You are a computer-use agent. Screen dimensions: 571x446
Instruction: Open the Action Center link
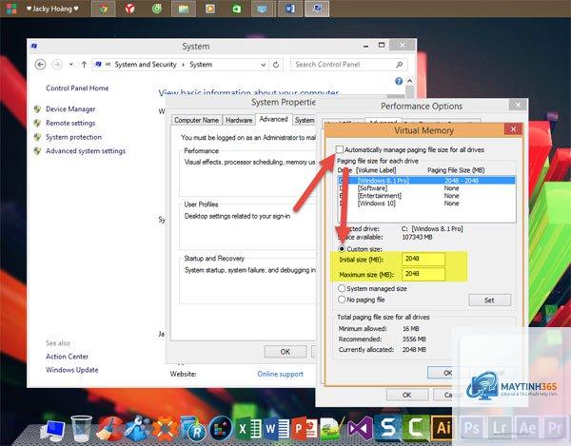(x=67, y=357)
